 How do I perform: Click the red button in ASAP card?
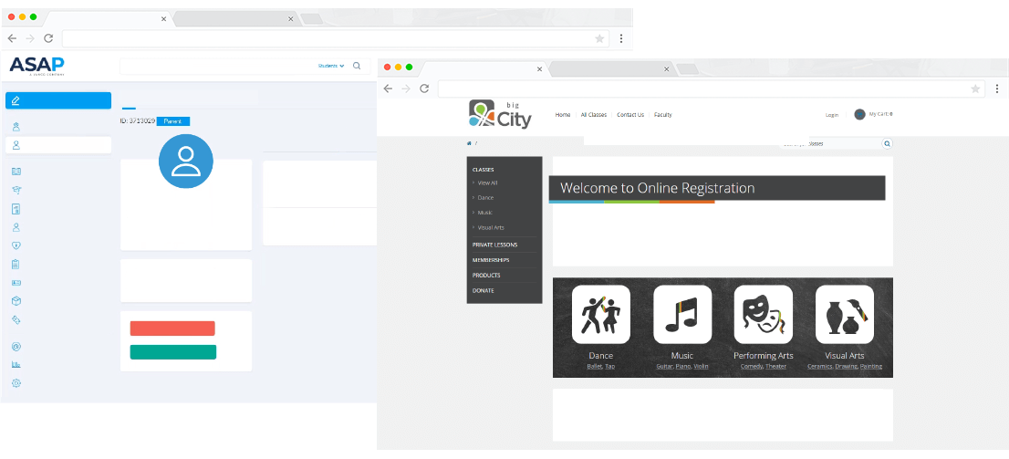(172, 329)
